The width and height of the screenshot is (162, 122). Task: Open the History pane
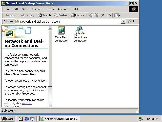coord(77,15)
